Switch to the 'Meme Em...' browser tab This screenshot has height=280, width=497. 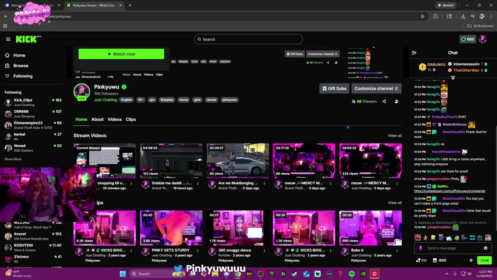pos(32,5)
